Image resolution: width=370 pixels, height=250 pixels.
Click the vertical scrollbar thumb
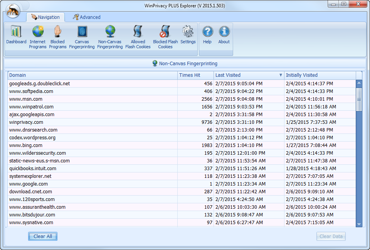(x=359, y=99)
